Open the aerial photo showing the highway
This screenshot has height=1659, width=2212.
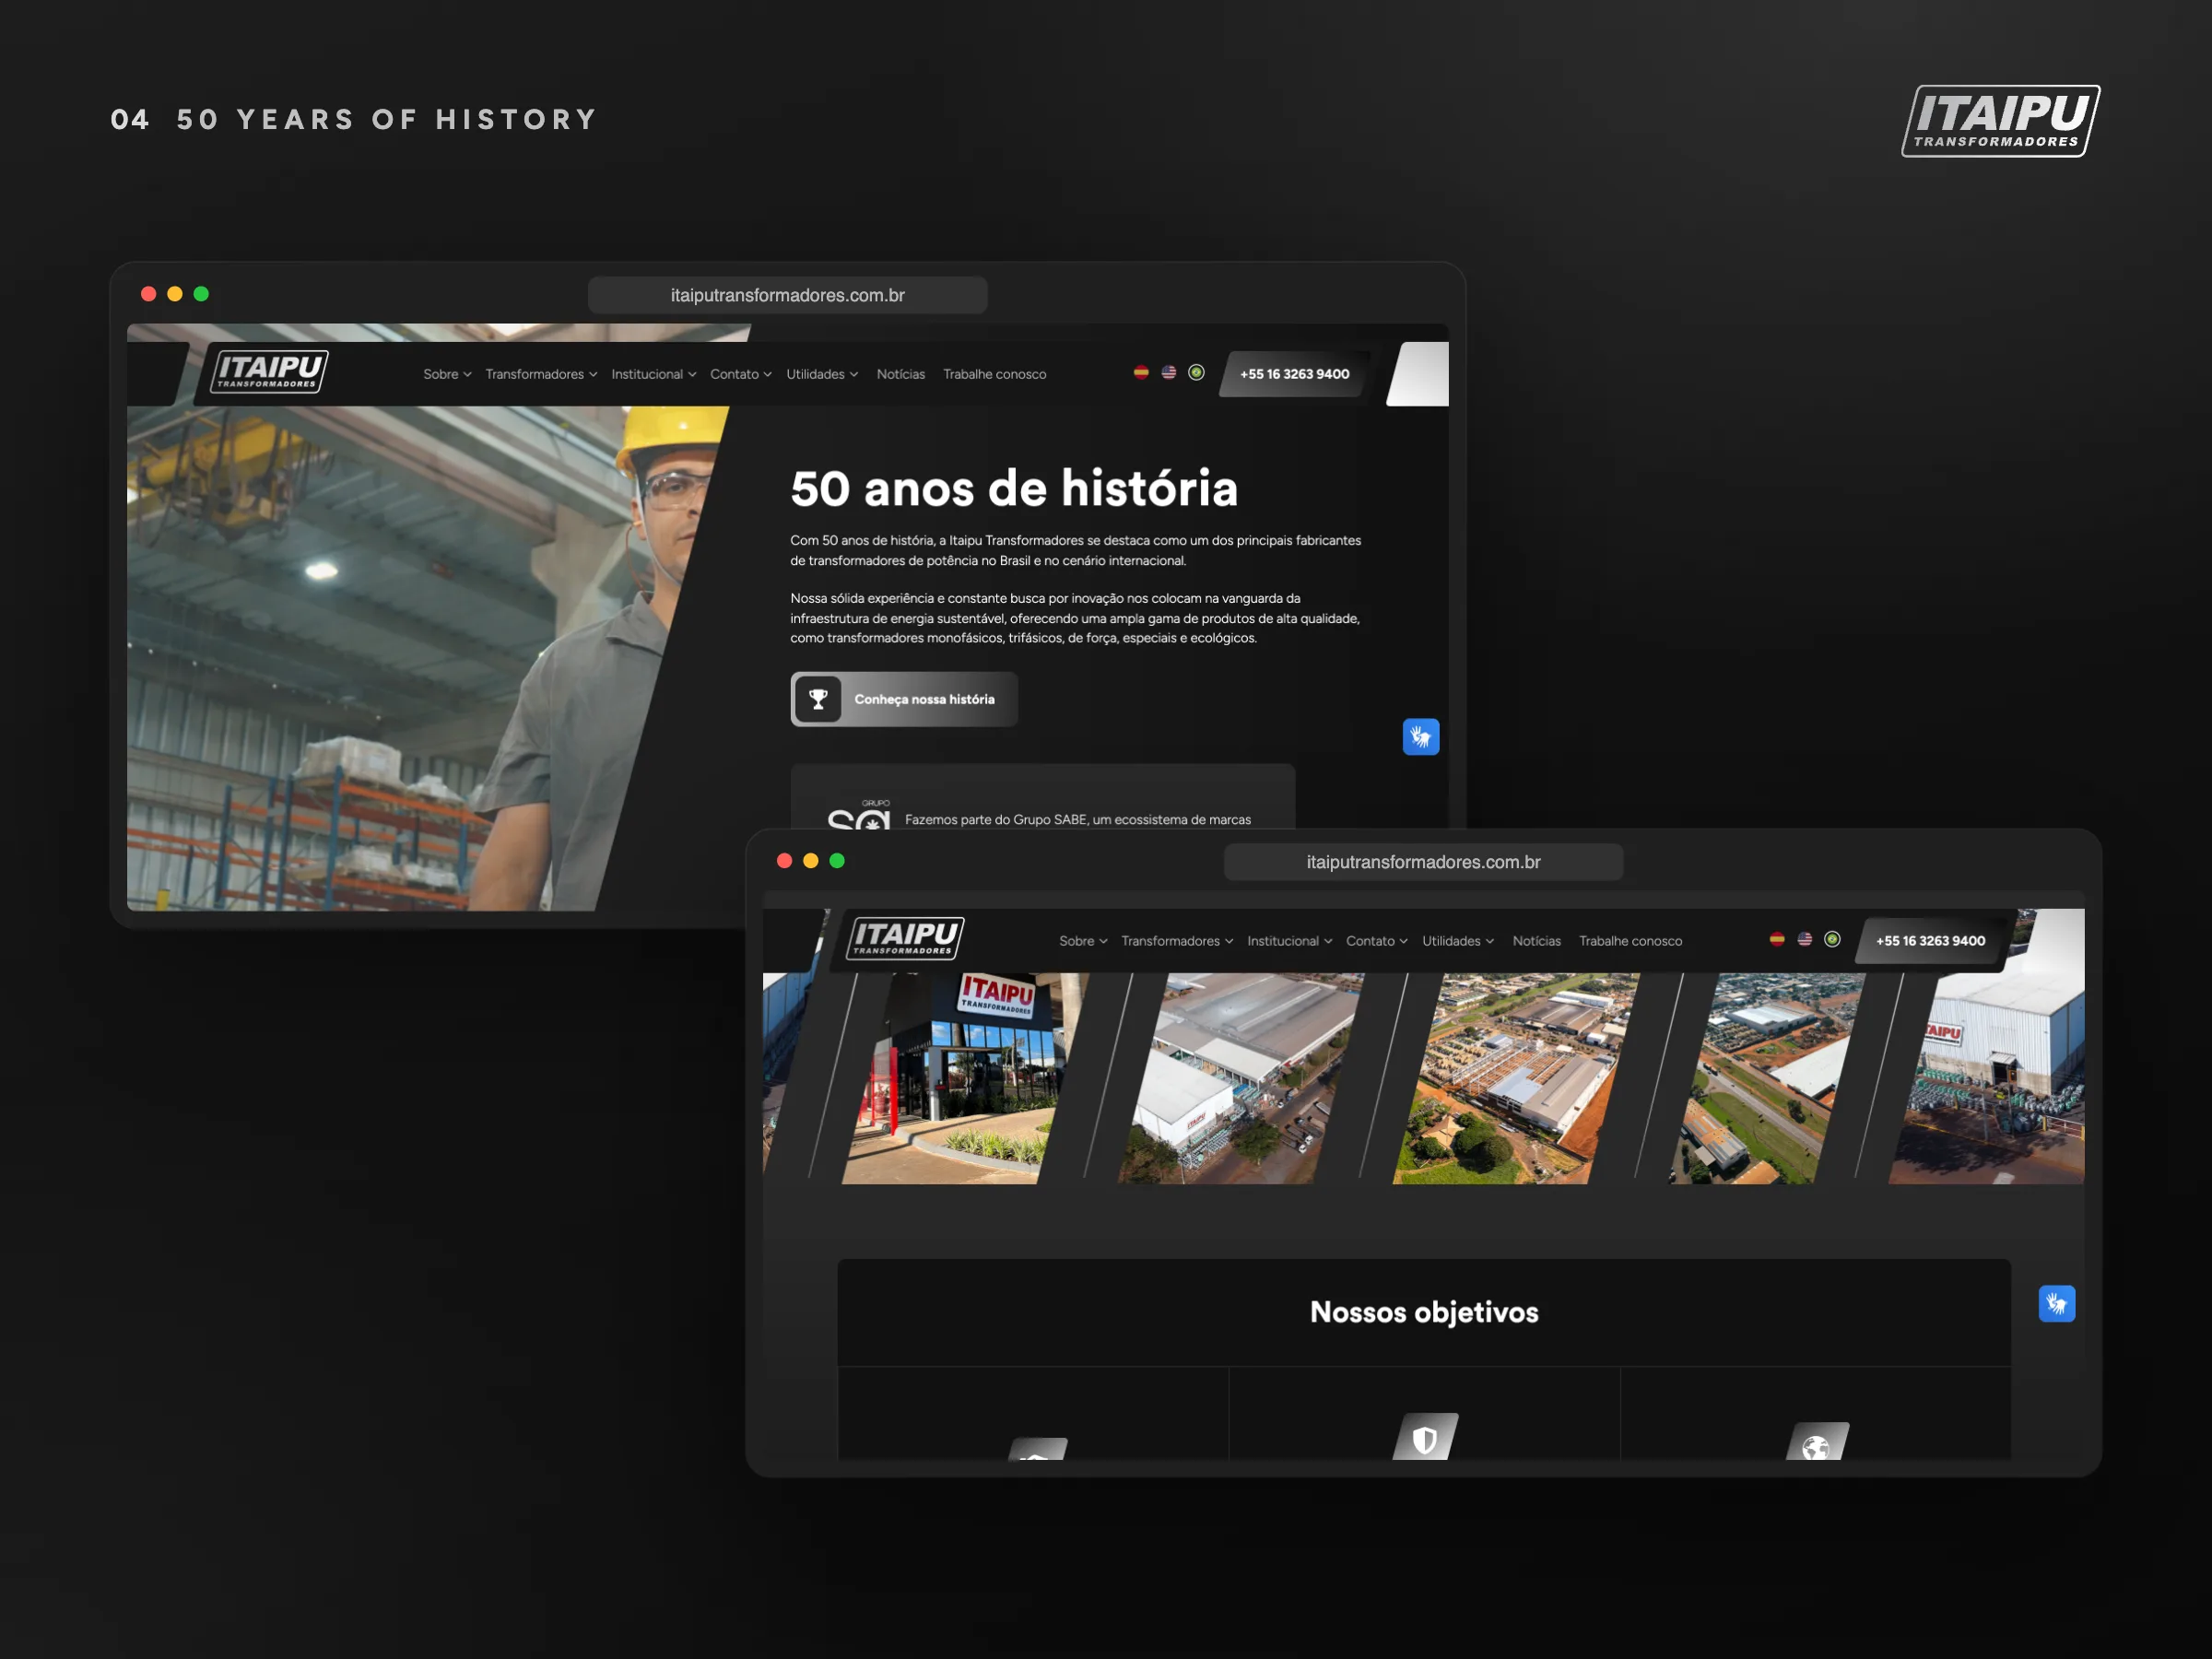click(1767, 1078)
